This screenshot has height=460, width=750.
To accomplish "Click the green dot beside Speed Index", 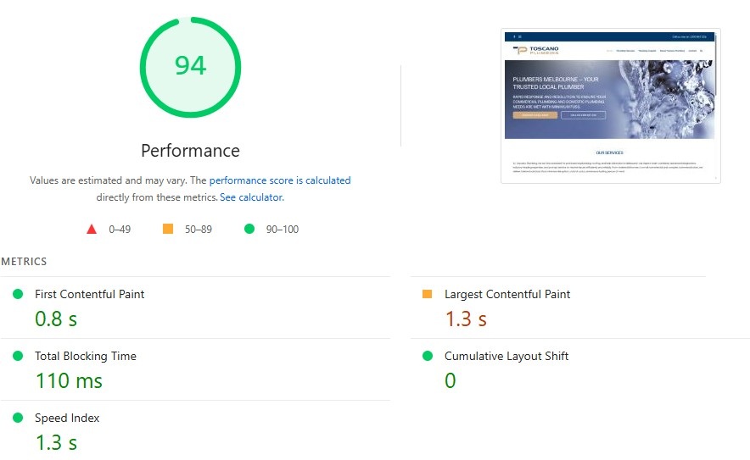I will coord(18,418).
